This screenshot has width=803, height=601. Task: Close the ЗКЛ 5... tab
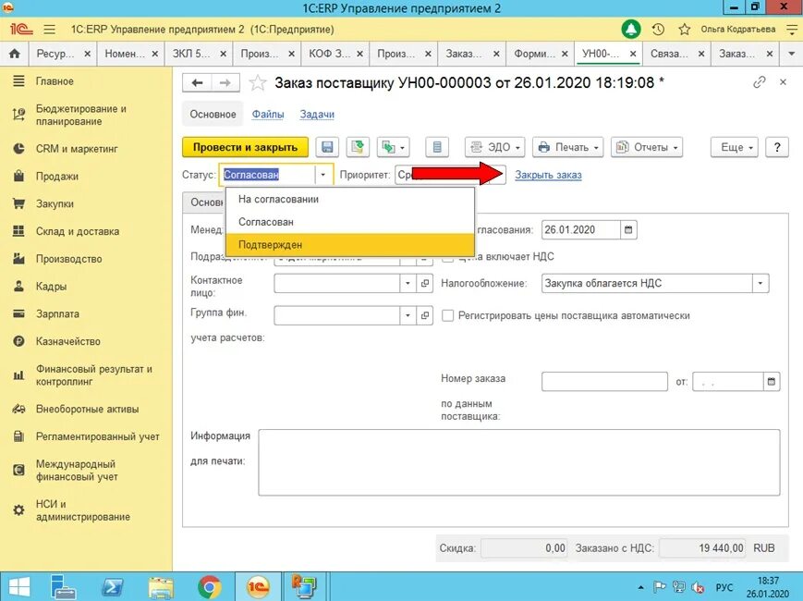(x=224, y=54)
